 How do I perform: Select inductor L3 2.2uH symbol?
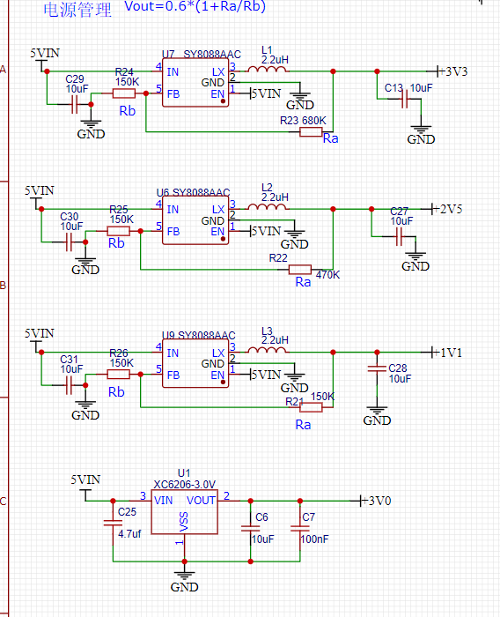click(x=268, y=350)
